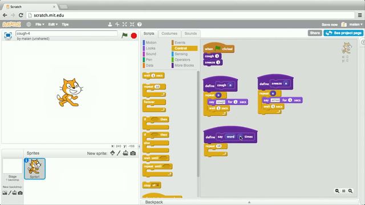Select the Control block category

184,48
